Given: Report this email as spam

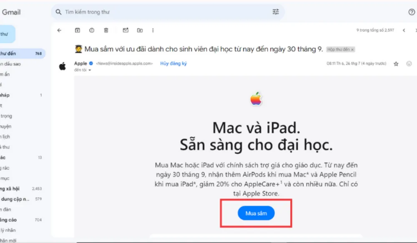Looking at the screenshot, I should pyautogui.click(x=92, y=30).
